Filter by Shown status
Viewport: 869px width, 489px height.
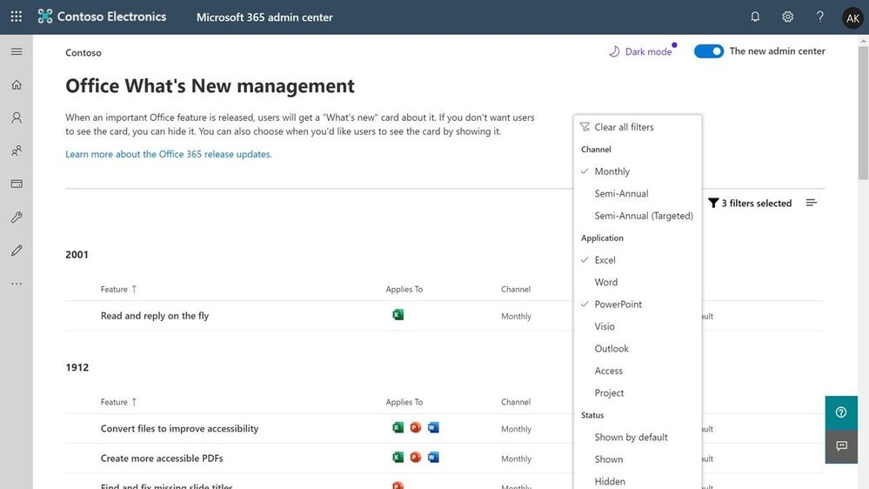coord(638,459)
